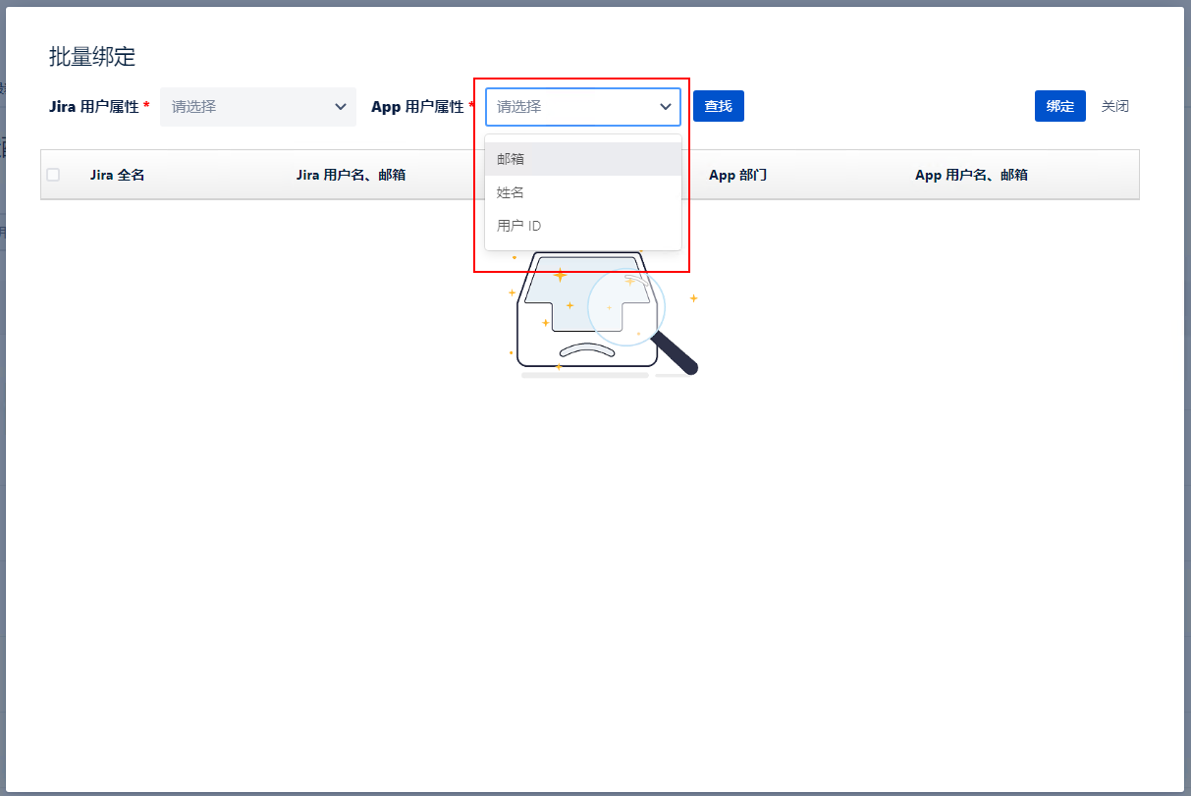Tick the select-all checkbox in table header
1191x796 pixels.
pos(53,175)
